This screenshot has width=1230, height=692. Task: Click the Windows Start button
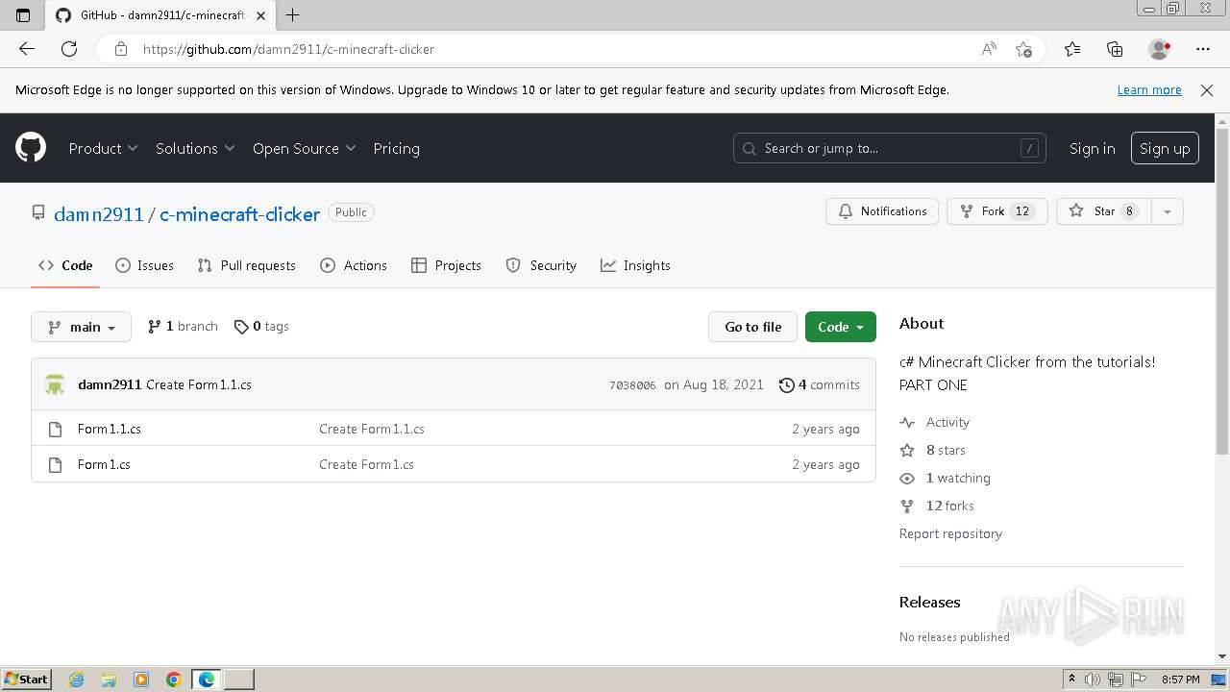[x=26, y=680]
